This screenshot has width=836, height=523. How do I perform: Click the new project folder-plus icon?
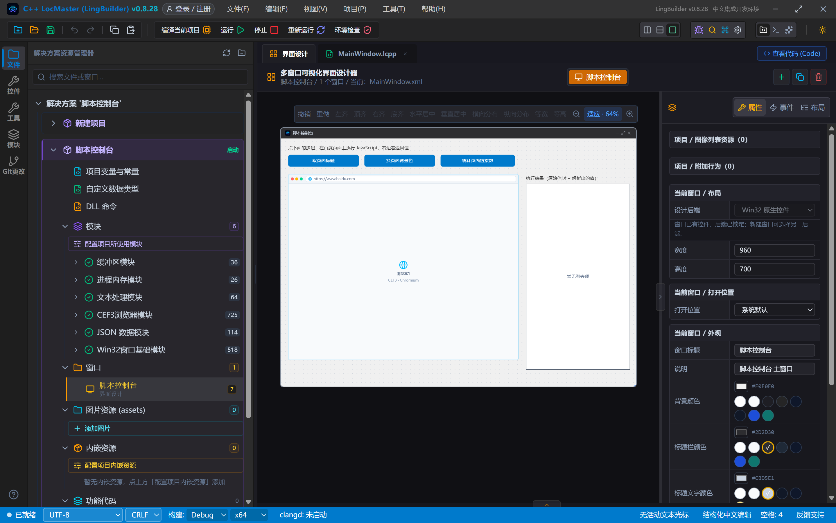(x=18, y=30)
